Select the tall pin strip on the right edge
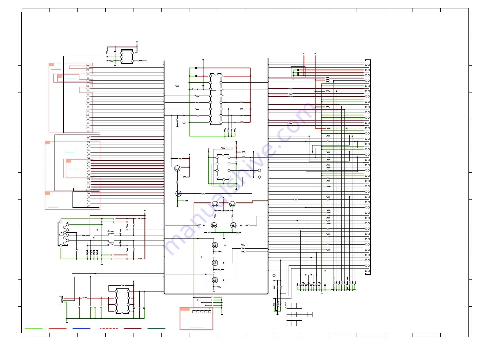 tap(368, 167)
